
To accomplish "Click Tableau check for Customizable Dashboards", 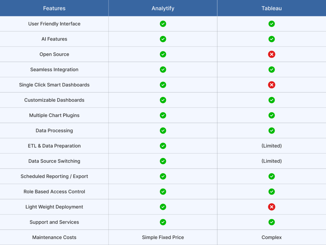I will 272,100.
